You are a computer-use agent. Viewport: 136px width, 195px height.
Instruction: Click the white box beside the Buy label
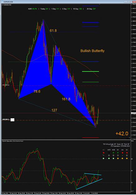pyautogui.click(x=12, y=120)
